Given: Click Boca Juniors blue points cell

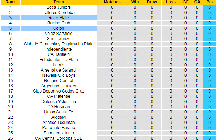Looking at the screenshot, I should 210,7.
